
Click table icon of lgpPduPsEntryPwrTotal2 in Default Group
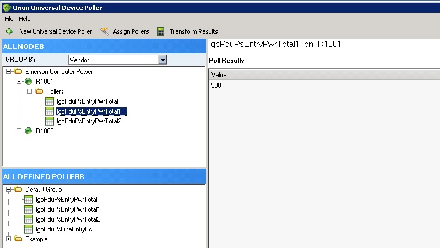(x=29, y=219)
